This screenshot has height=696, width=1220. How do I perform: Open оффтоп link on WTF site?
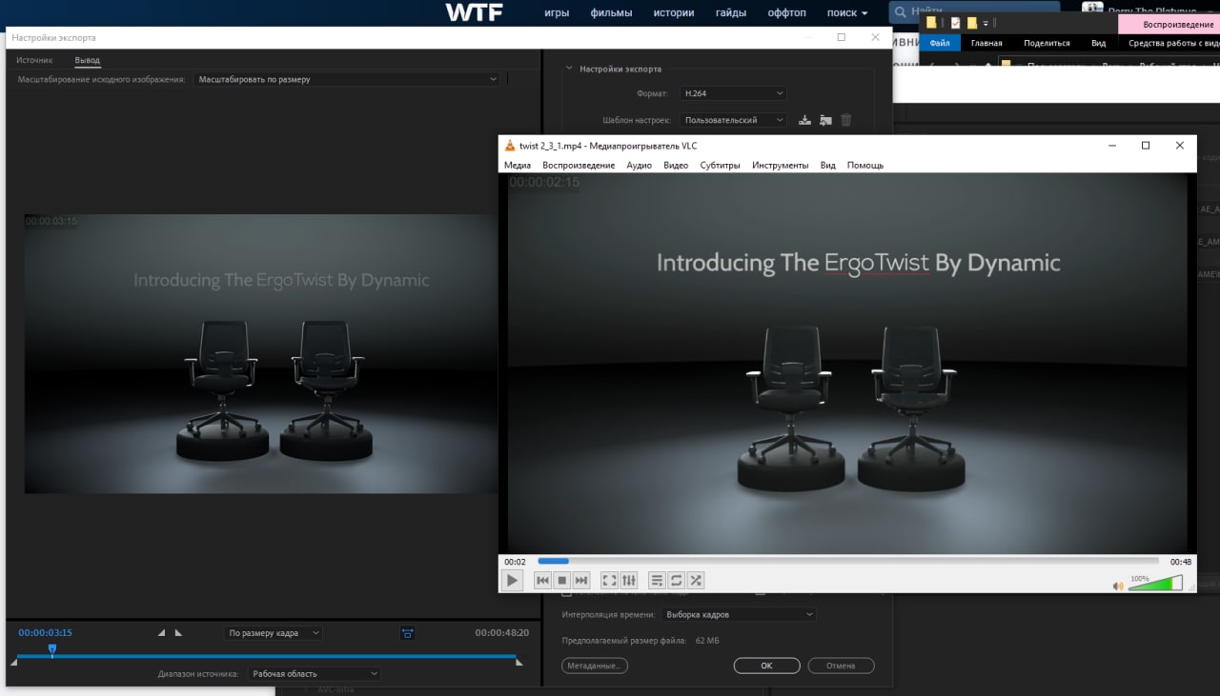click(786, 13)
